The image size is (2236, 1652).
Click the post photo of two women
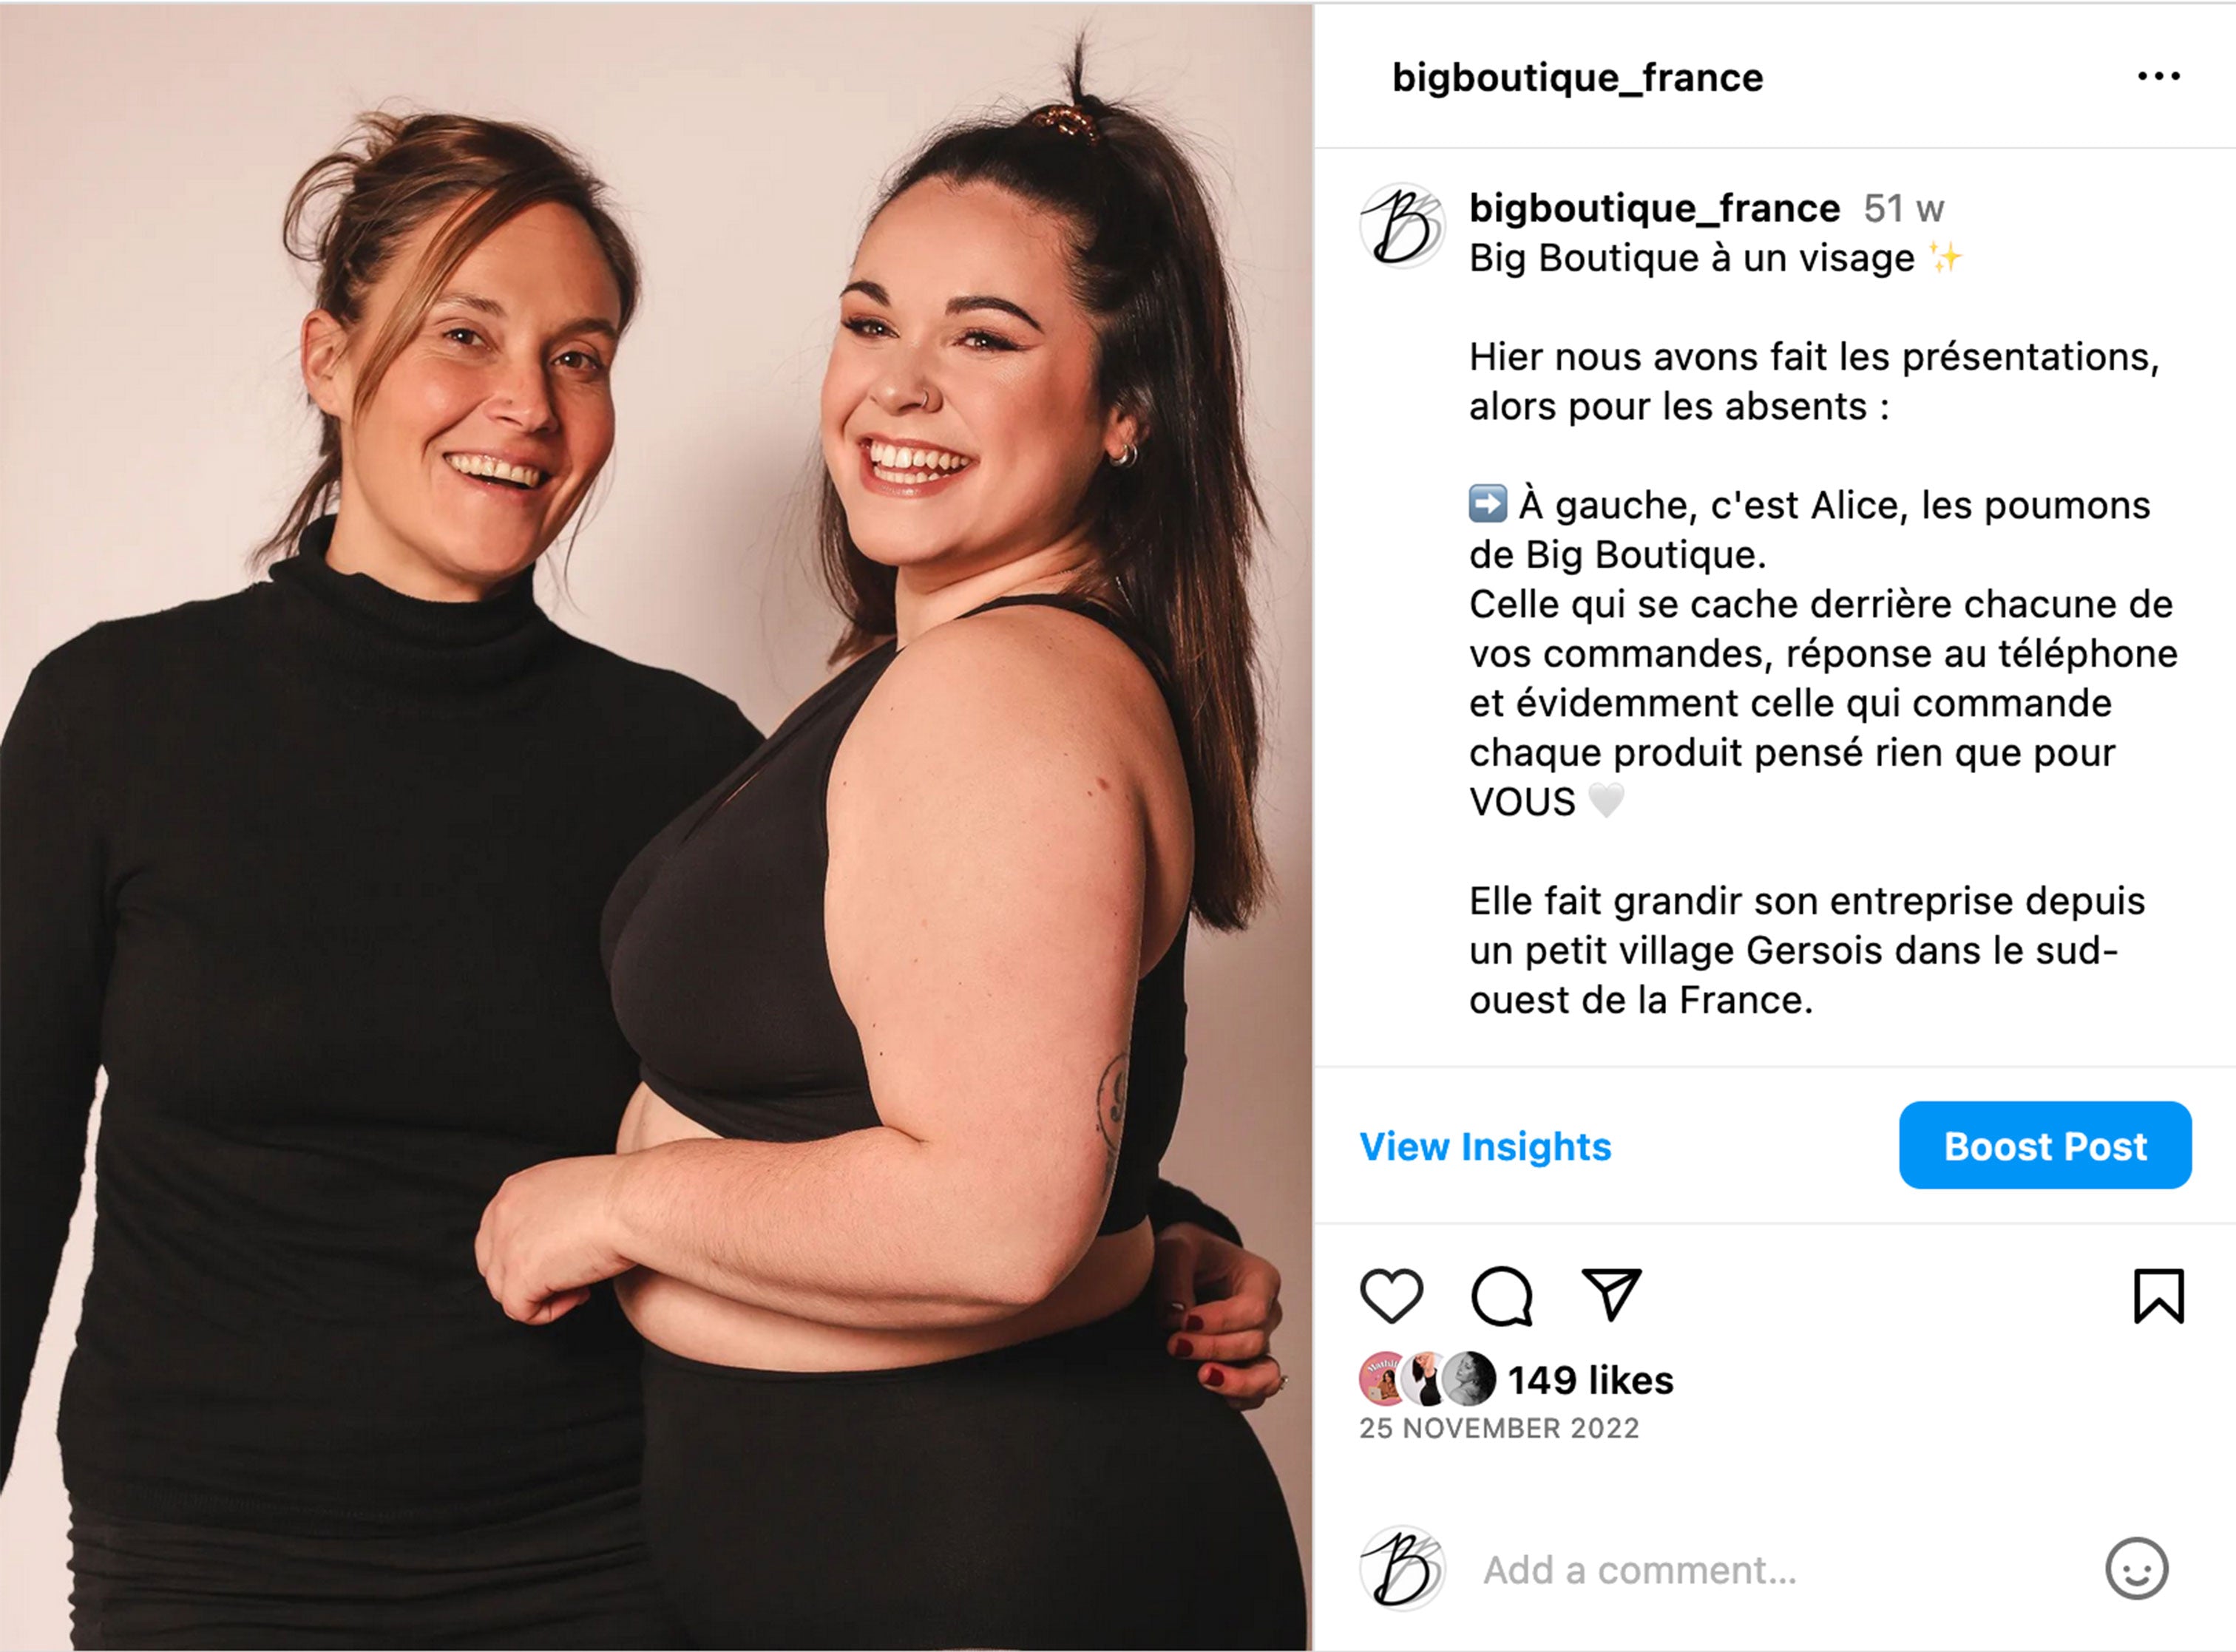(x=655, y=828)
